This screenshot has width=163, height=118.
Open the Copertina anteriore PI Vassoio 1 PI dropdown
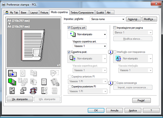88,81
